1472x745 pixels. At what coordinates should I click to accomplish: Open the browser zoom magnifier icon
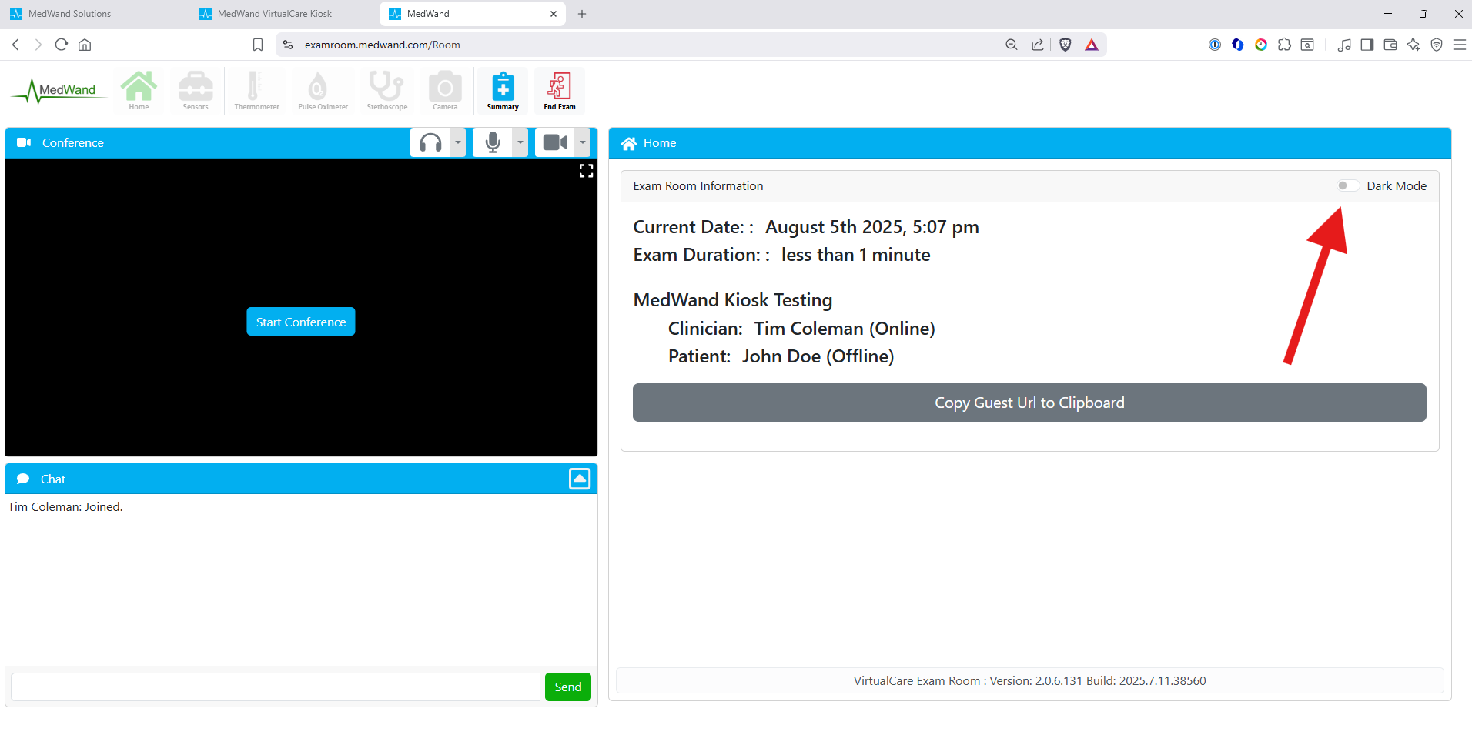pos(1012,45)
